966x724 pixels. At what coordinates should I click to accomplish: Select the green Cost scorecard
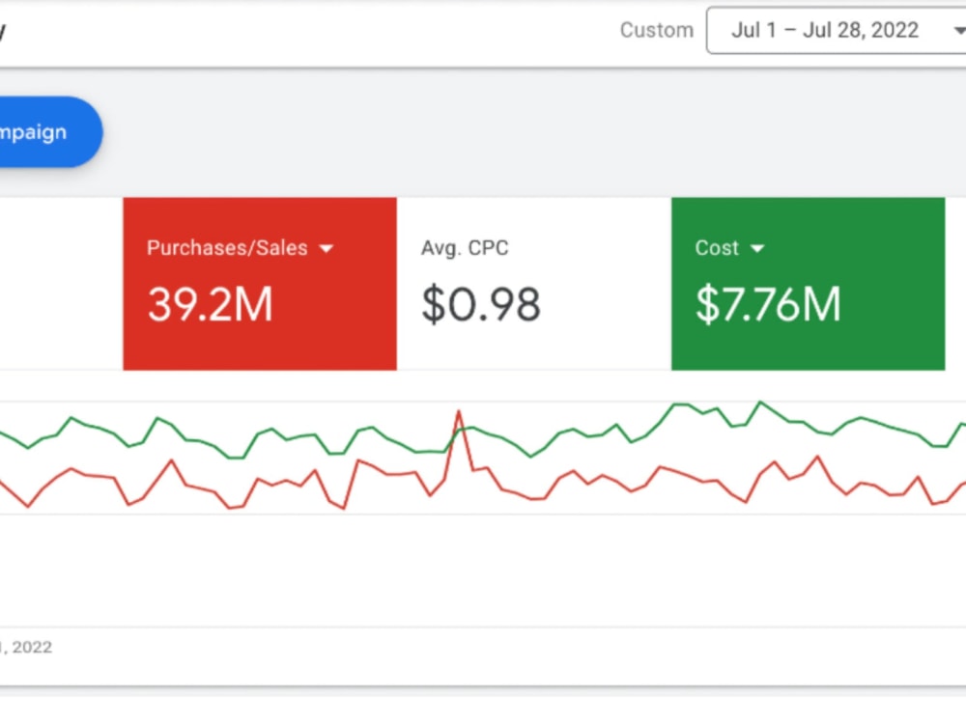[809, 284]
